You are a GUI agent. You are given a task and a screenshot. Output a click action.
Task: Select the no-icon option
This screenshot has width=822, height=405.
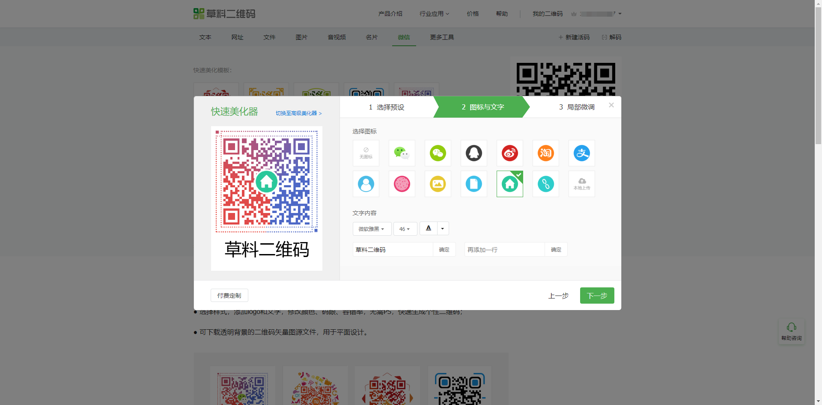click(366, 153)
